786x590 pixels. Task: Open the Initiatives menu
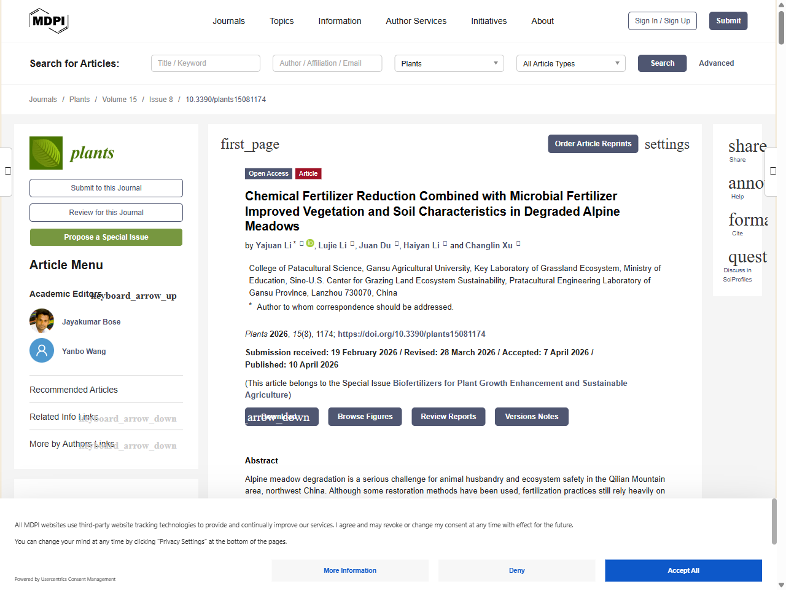pyautogui.click(x=489, y=21)
